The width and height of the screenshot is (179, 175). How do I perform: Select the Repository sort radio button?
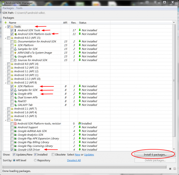click(35, 160)
